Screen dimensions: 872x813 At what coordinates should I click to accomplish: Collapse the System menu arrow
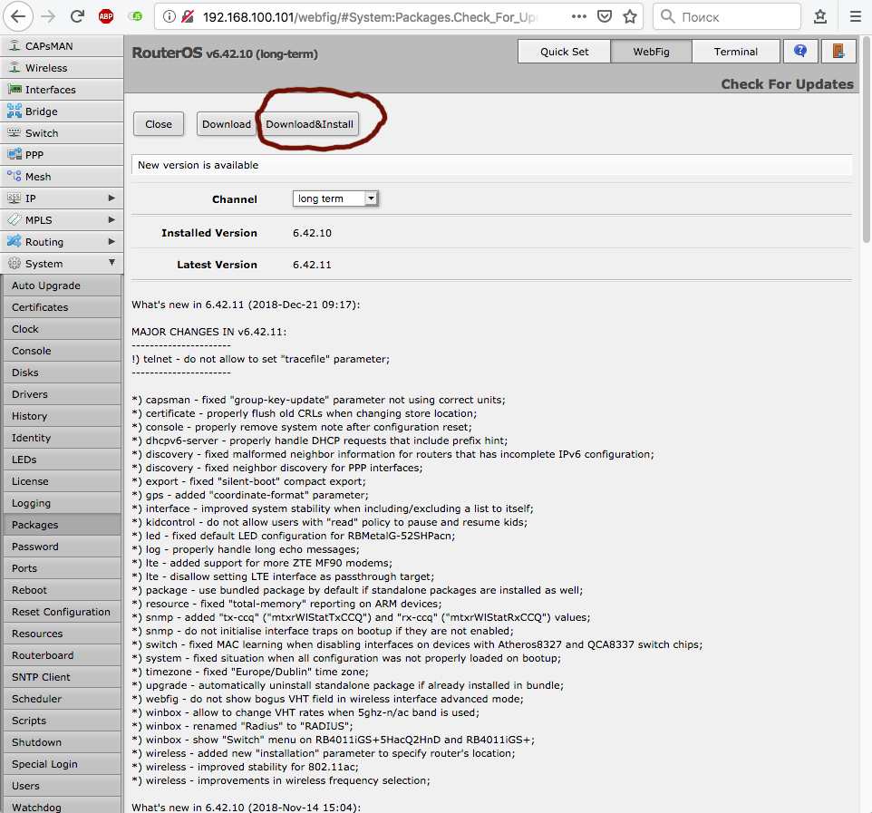[111, 262]
